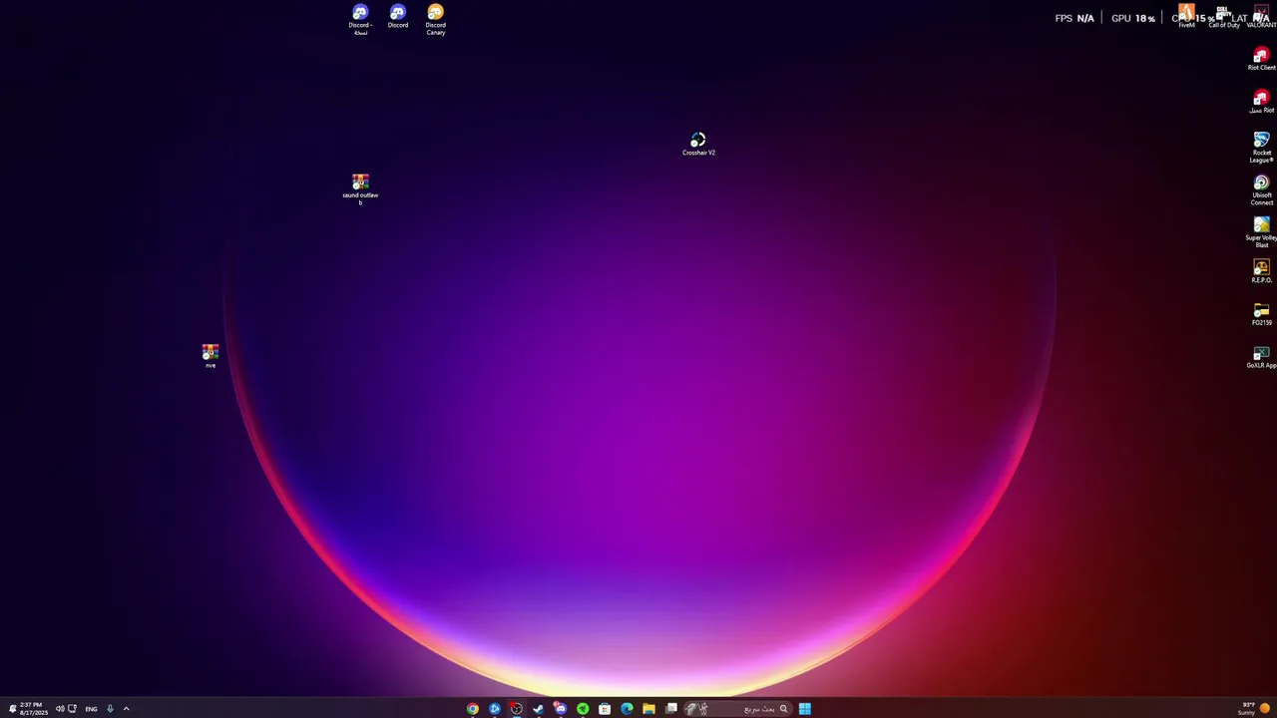Open the network icon in system tray
Viewport: 1277px width, 718px height.
(x=72, y=709)
